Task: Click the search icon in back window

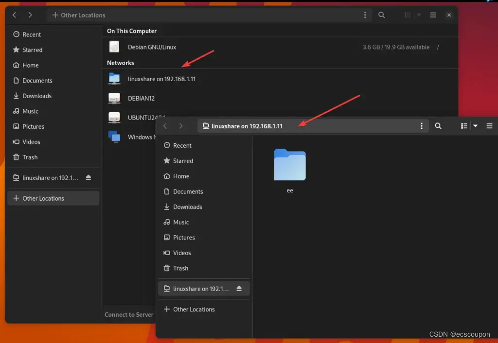Action: pos(382,15)
